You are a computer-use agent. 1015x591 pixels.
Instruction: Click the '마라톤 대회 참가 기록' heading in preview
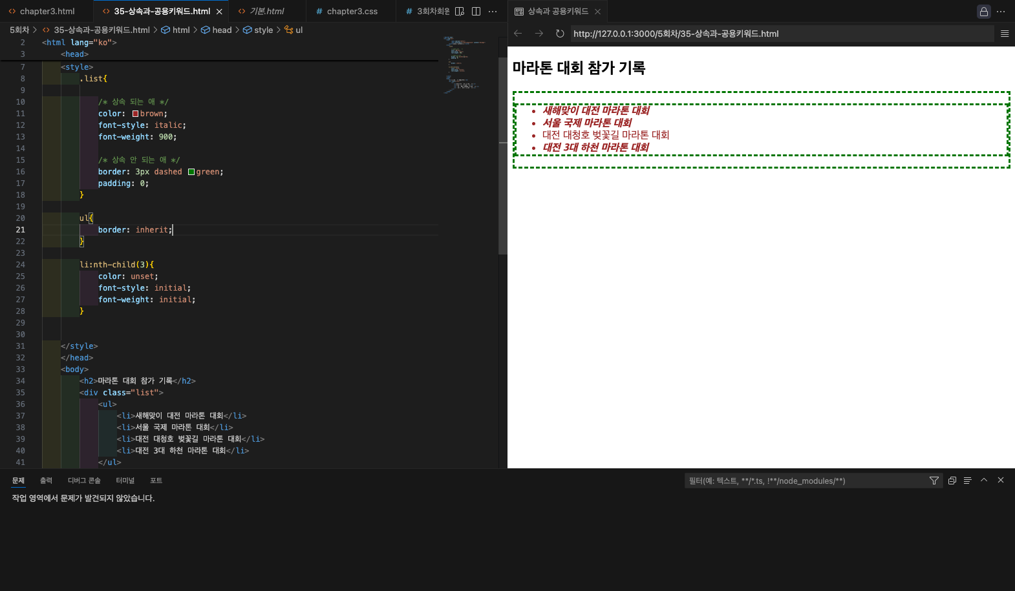point(579,68)
